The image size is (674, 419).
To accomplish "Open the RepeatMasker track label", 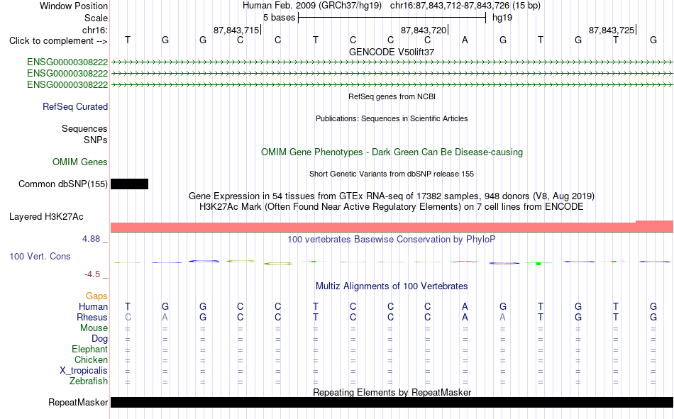I will (78, 403).
